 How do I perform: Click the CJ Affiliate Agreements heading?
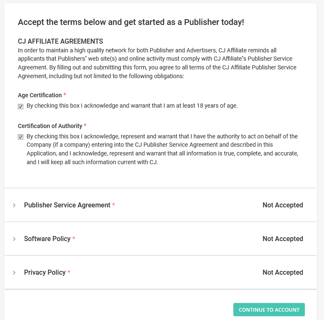pyautogui.click(x=60, y=42)
